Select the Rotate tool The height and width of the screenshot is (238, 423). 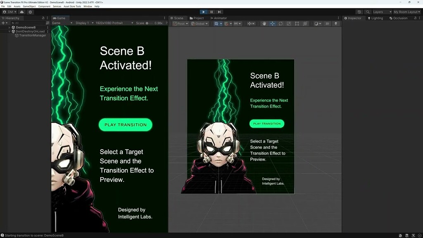pos(280,24)
